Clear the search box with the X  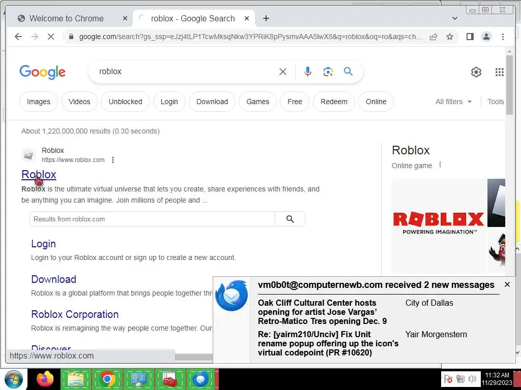pyautogui.click(x=283, y=72)
